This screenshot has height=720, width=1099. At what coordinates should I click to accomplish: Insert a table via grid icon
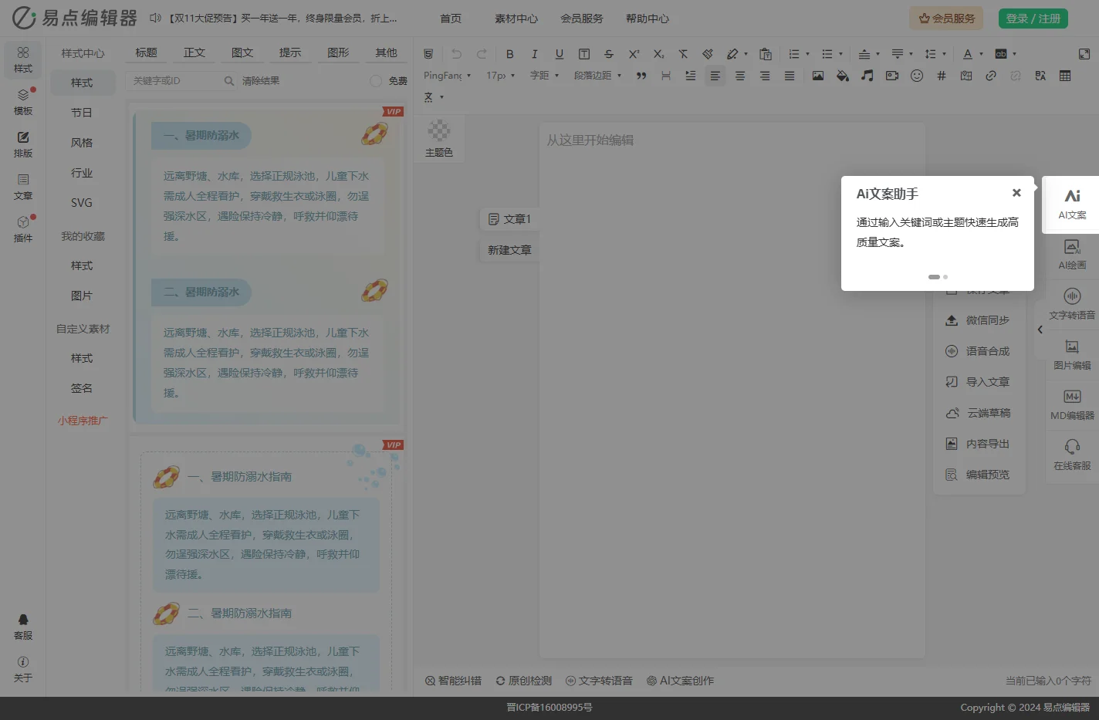pyautogui.click(x=1065, y=76)
